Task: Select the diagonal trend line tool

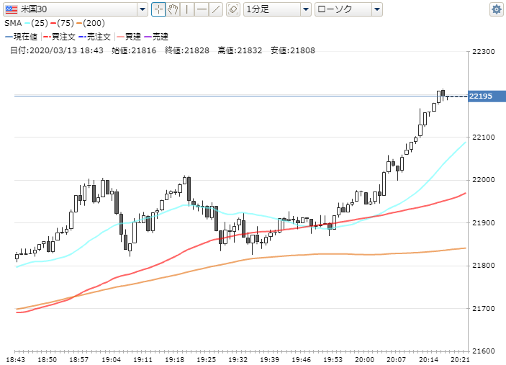Action: pos(216,9)
